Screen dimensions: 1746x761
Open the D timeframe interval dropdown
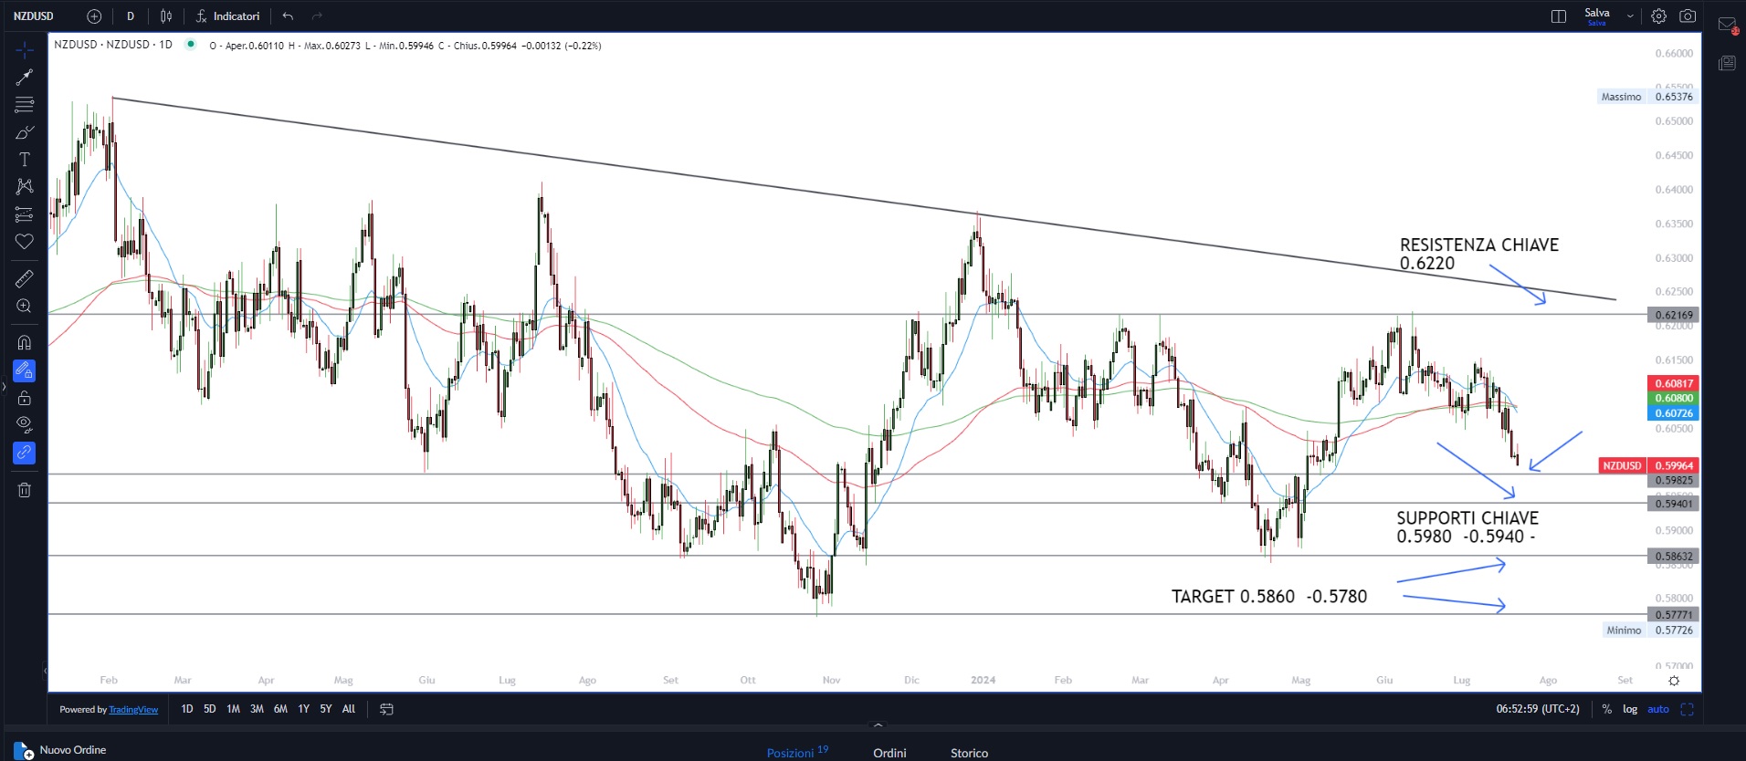point(131,16)
